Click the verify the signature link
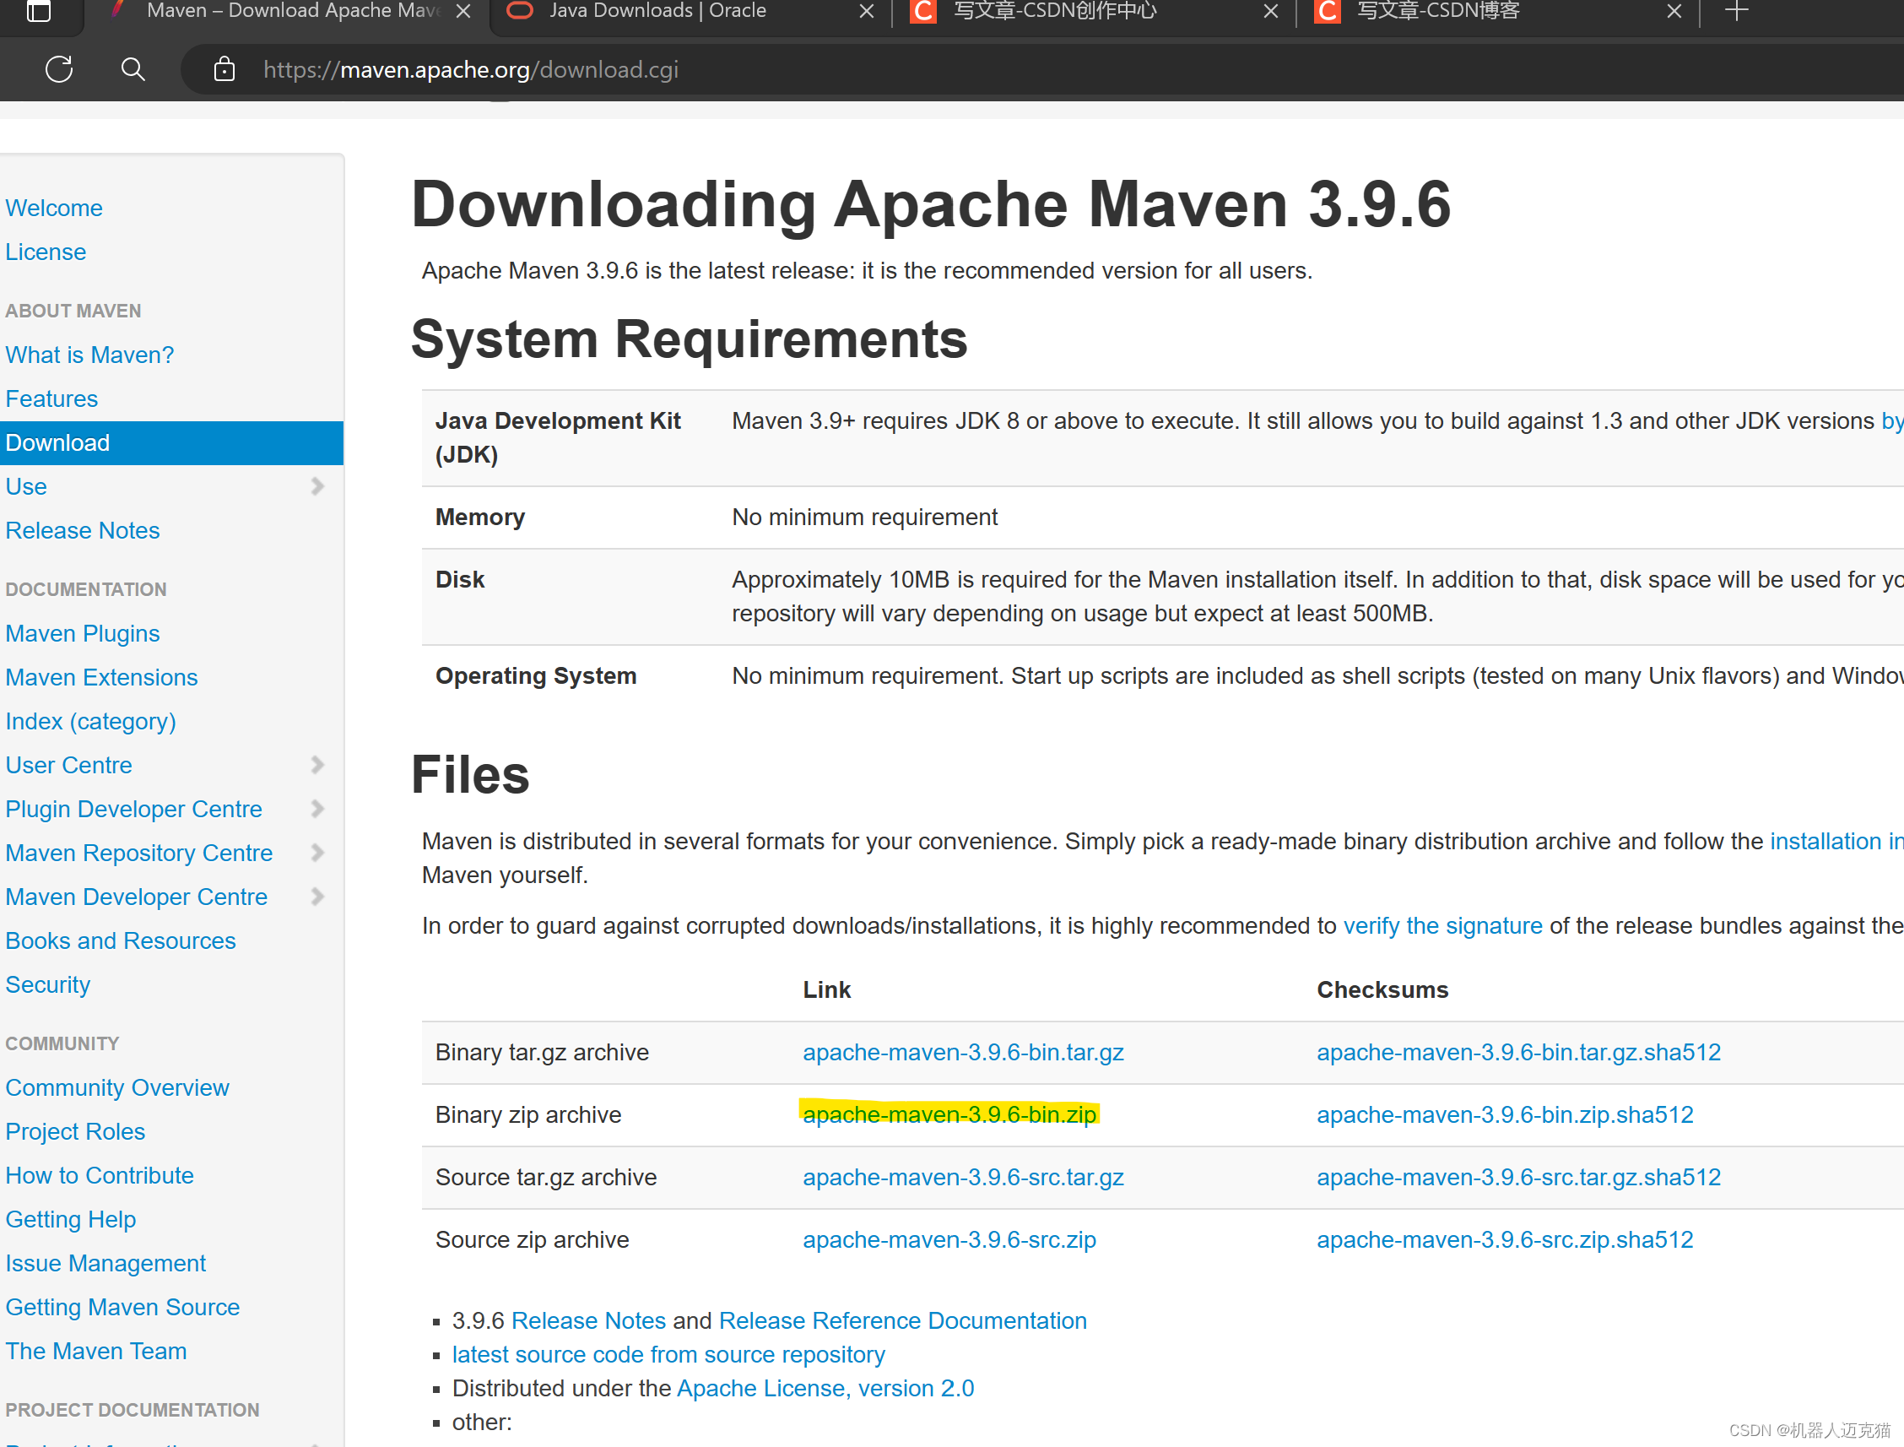 [1442, 926]
